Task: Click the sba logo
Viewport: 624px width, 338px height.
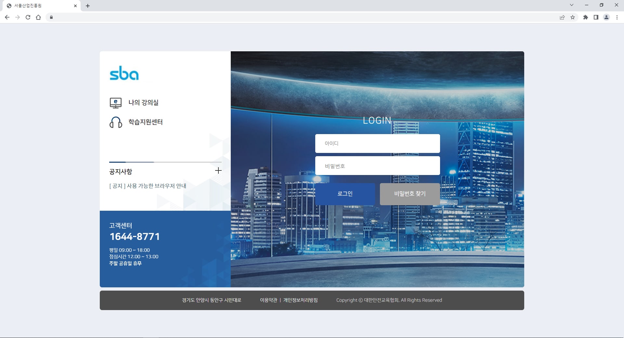Action: tap(124, 73)
